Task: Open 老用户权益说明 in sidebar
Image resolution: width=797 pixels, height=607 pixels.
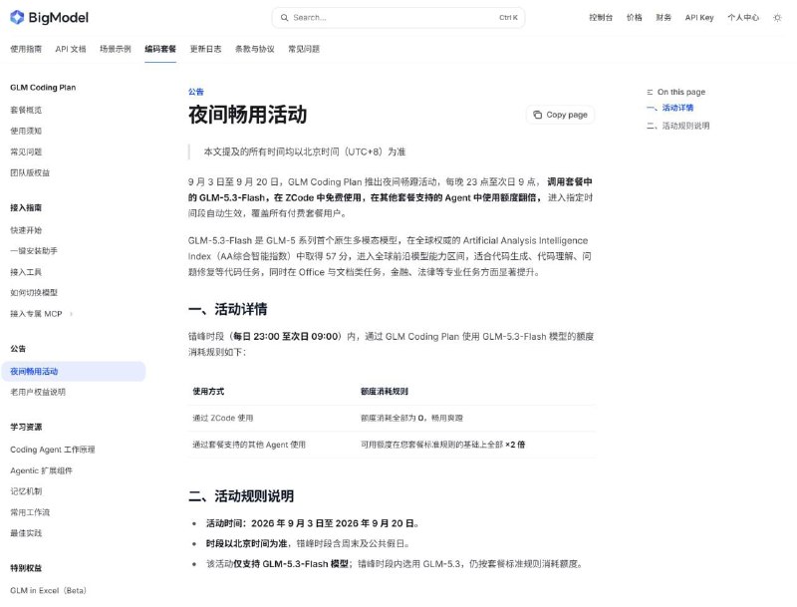Action: 38,392
